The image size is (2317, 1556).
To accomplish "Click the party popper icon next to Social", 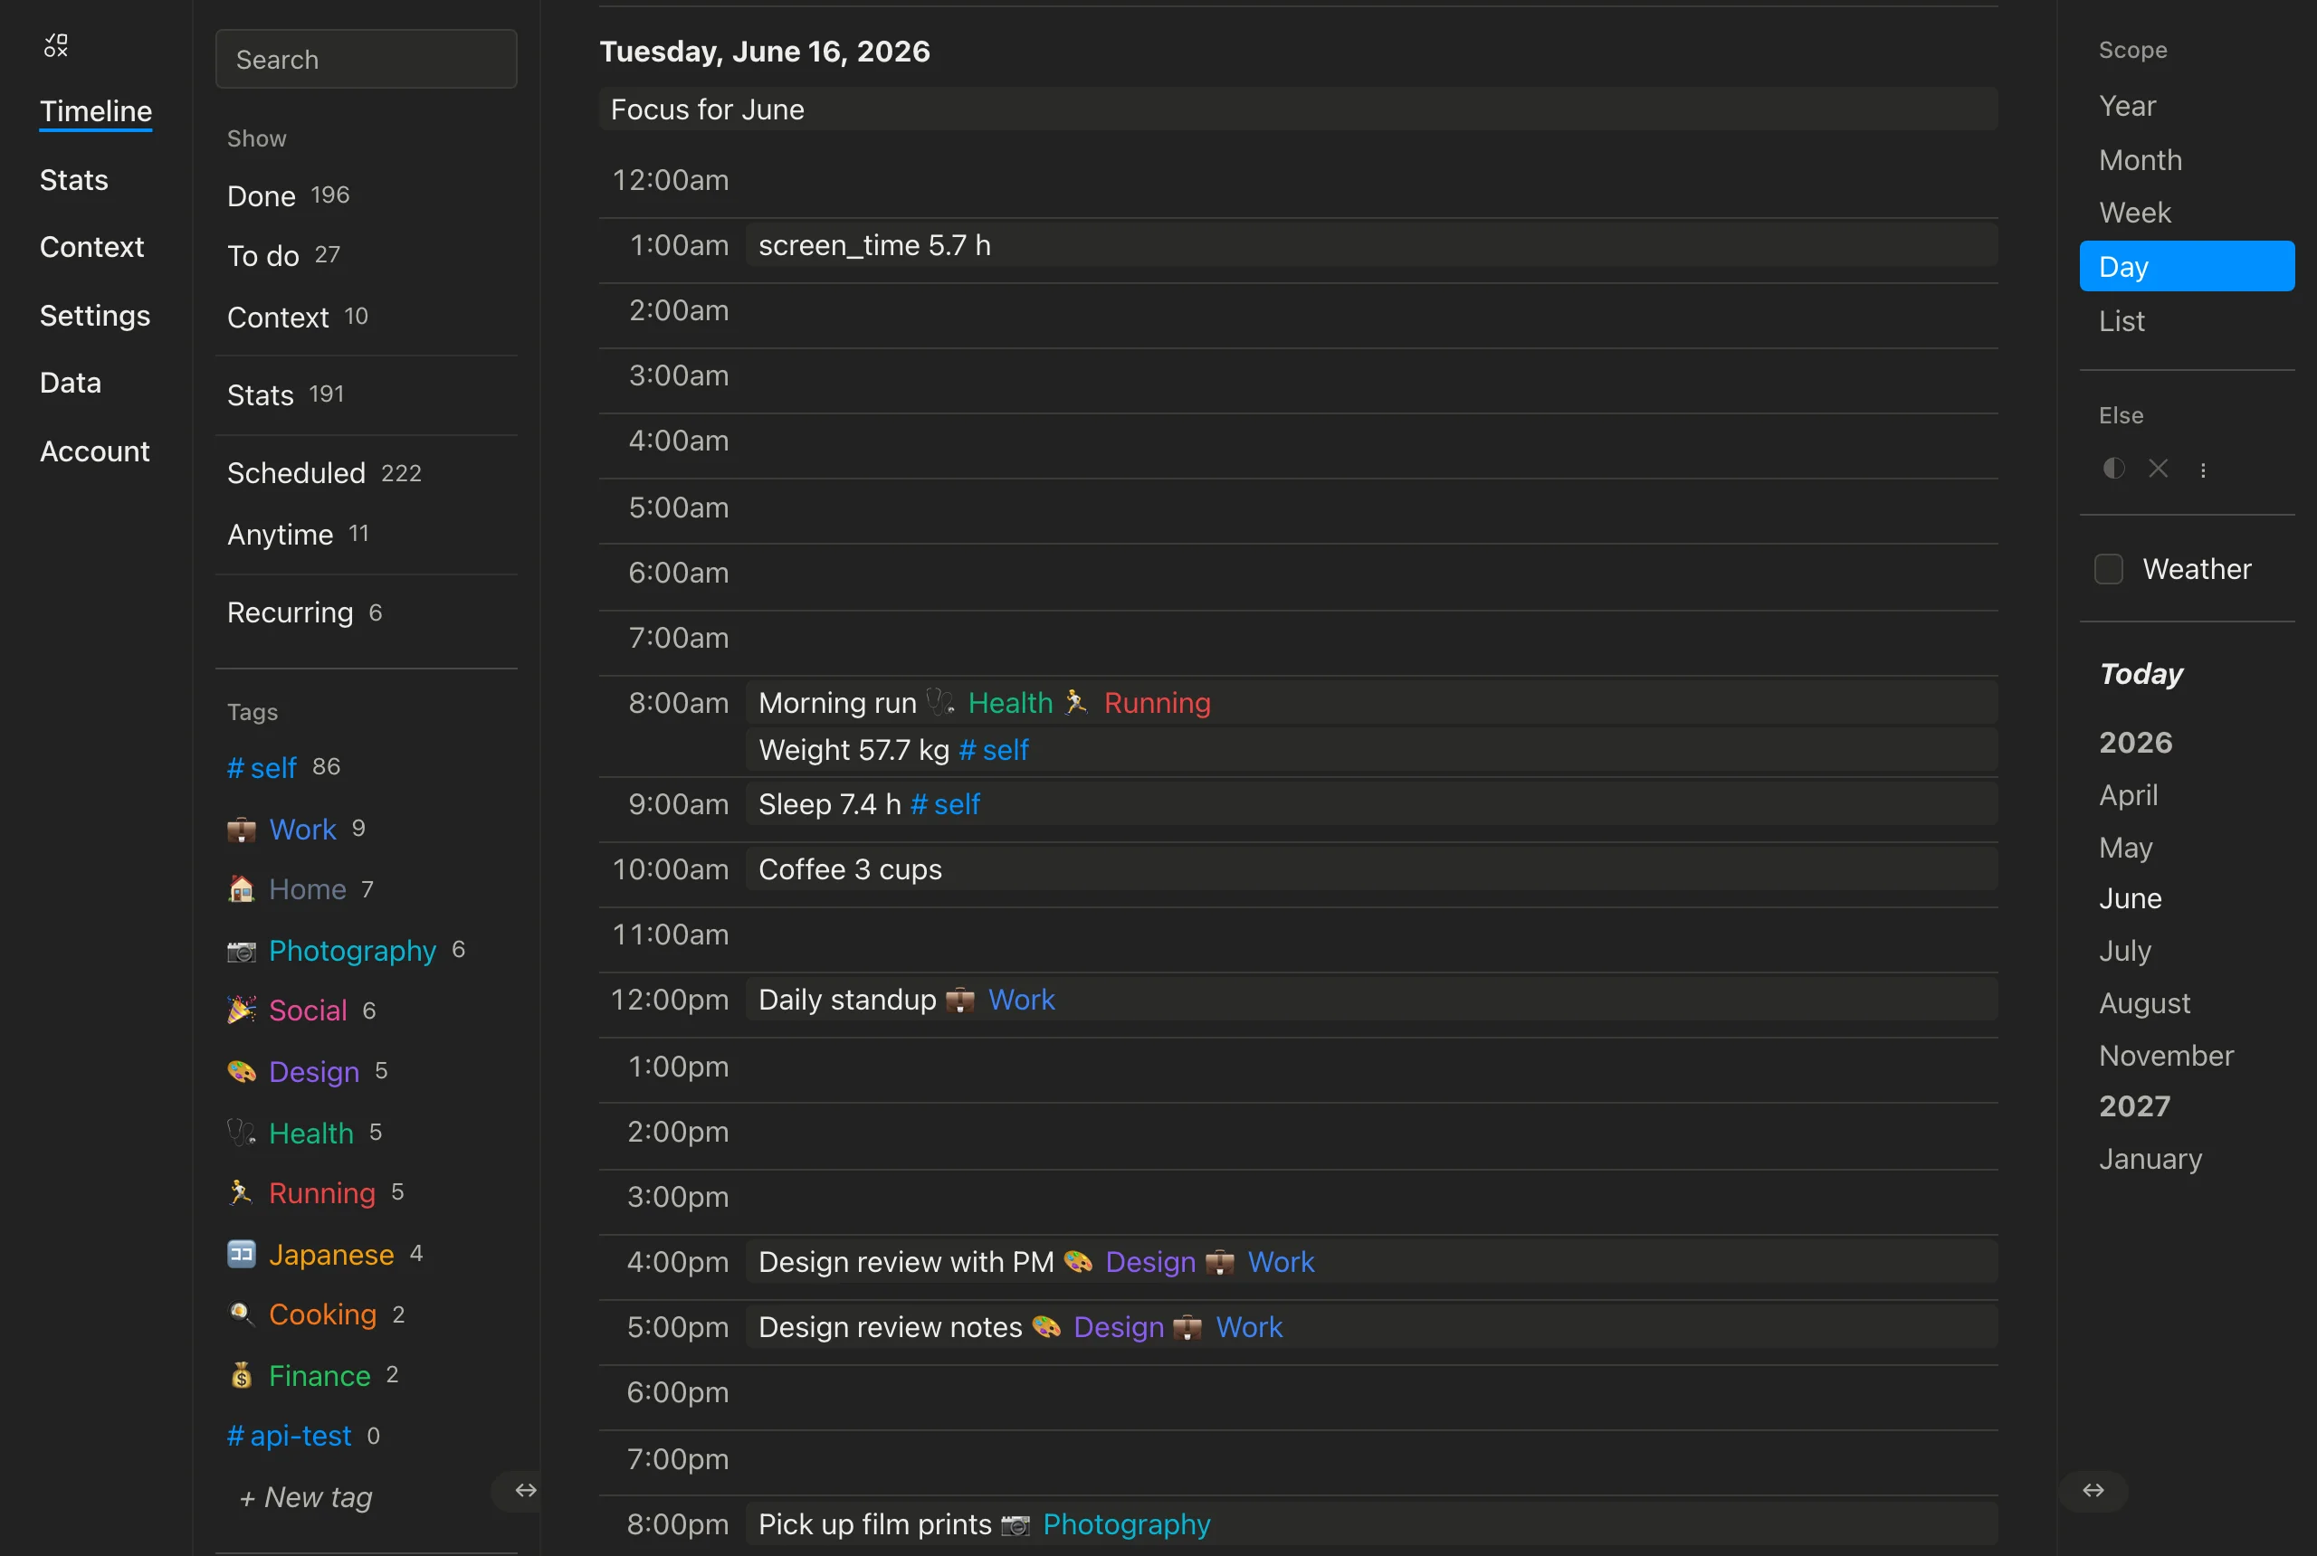I will coord(242,1010).
